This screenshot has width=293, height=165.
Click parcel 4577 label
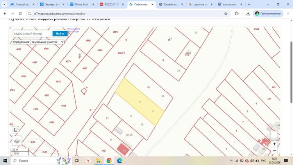point(47,95)
